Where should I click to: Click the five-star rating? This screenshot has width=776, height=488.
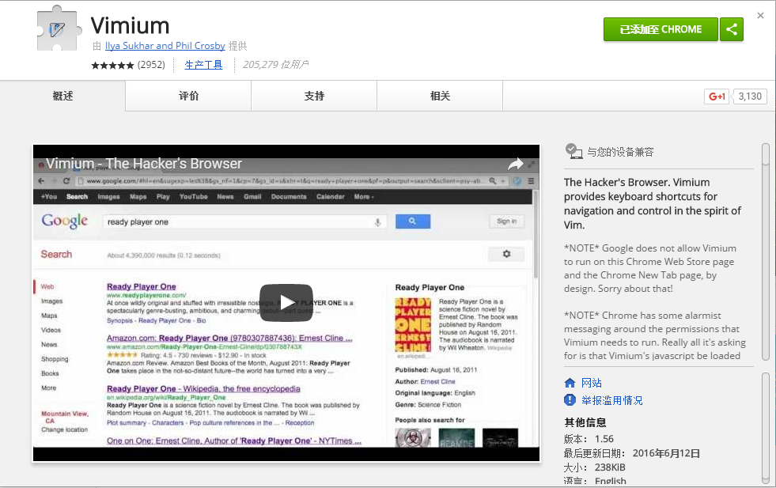tap(112, 65)
